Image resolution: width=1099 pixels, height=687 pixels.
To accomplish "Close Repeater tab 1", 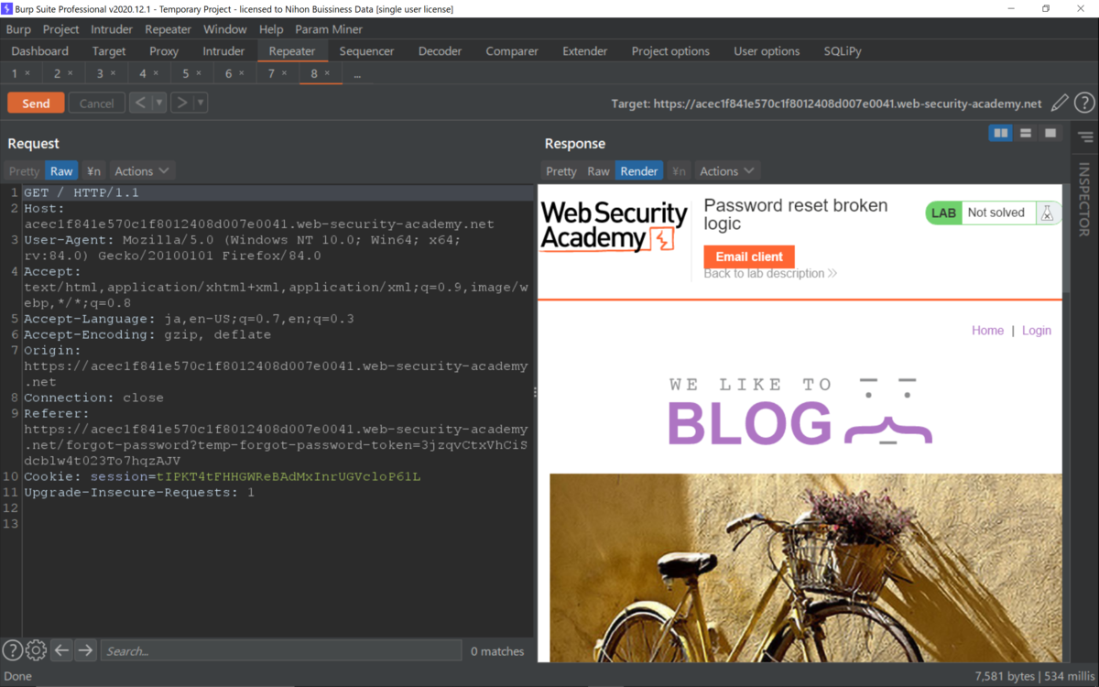I will [27, 73].
